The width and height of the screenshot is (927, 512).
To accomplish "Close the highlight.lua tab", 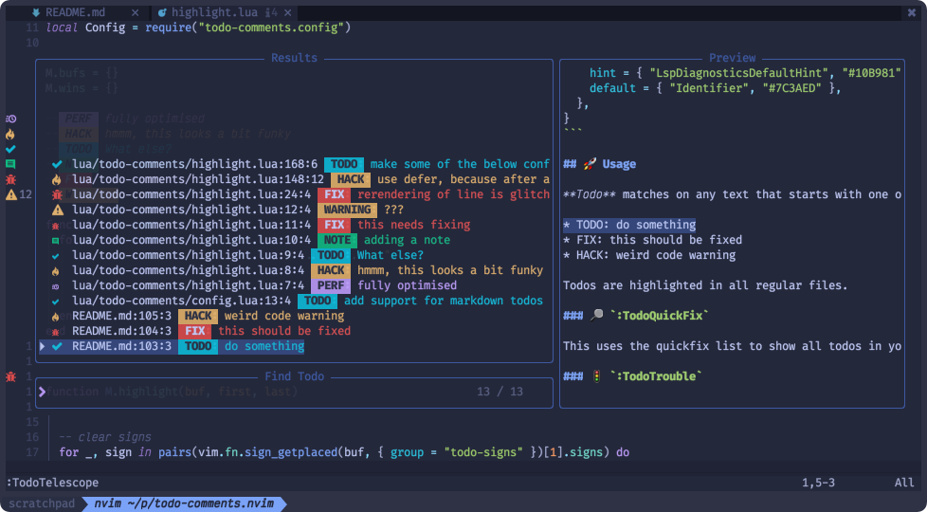I will 287,12.
